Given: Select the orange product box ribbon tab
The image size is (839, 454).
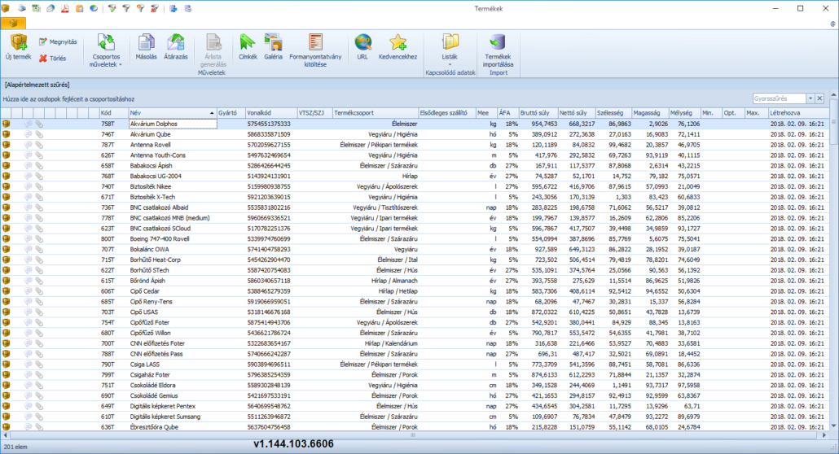Looking at the screenshot, I should (x=13, y=24).
